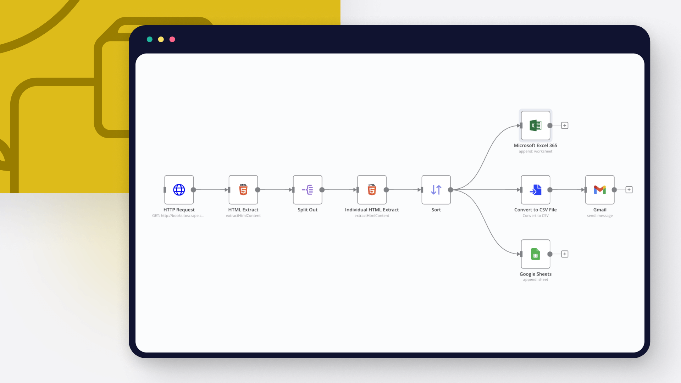Open the Gmail node icon
Screen dimensions: 681x383
[x=600, y=190]
